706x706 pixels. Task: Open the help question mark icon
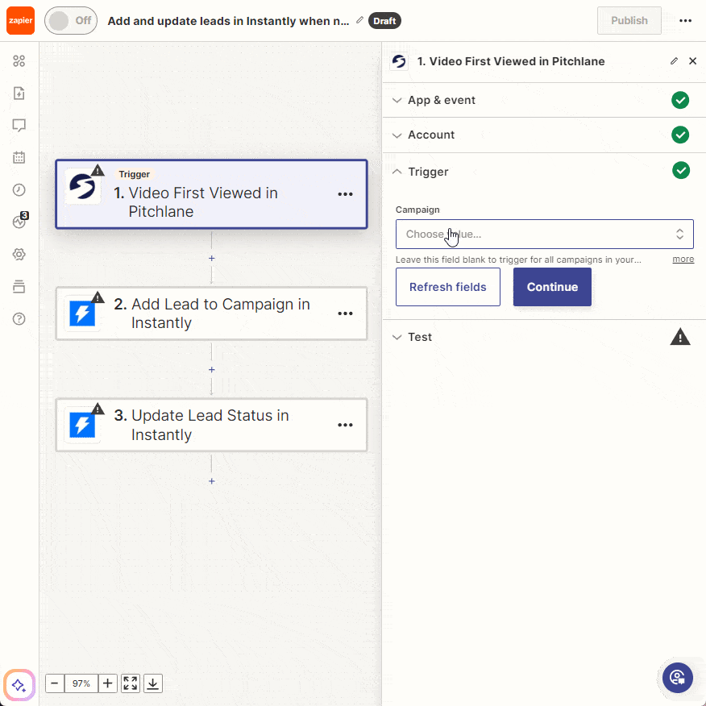pos(19,319)
